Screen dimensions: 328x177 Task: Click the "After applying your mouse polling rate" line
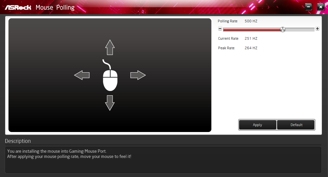(69, 156)
